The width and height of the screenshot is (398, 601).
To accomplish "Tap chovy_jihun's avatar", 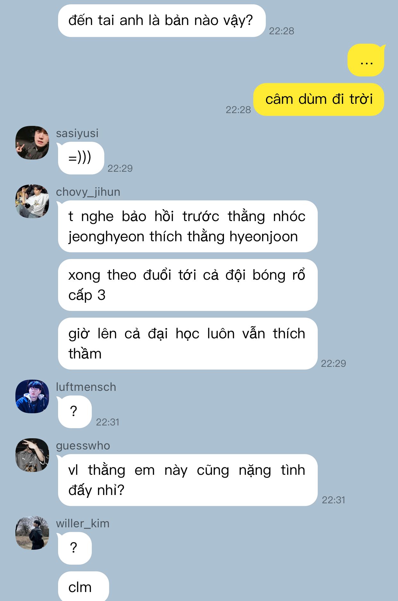I will [x=32, y=201].
